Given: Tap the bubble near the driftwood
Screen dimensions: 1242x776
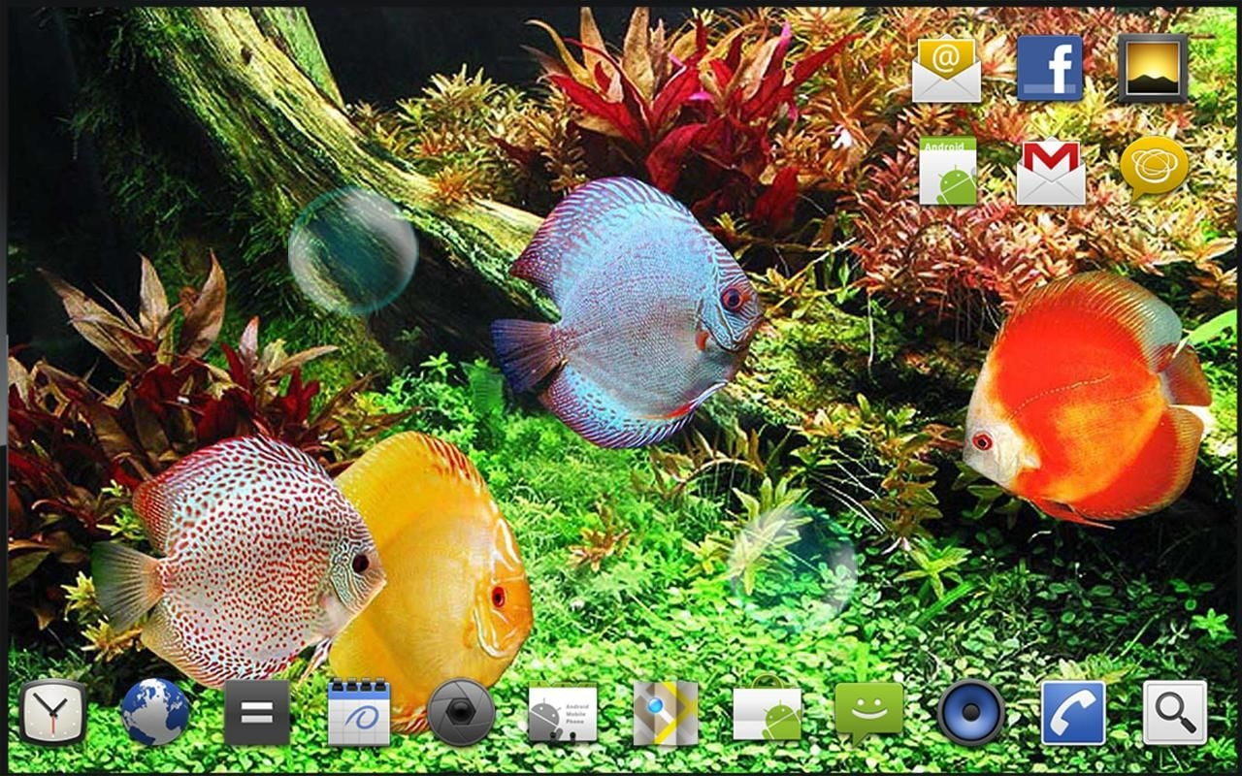Looking at the screenshot, I should pyautogui.click(x=354, y=252).
